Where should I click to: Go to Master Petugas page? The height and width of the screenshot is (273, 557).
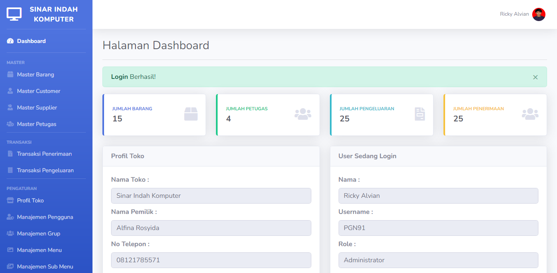(x=36, y=124)
